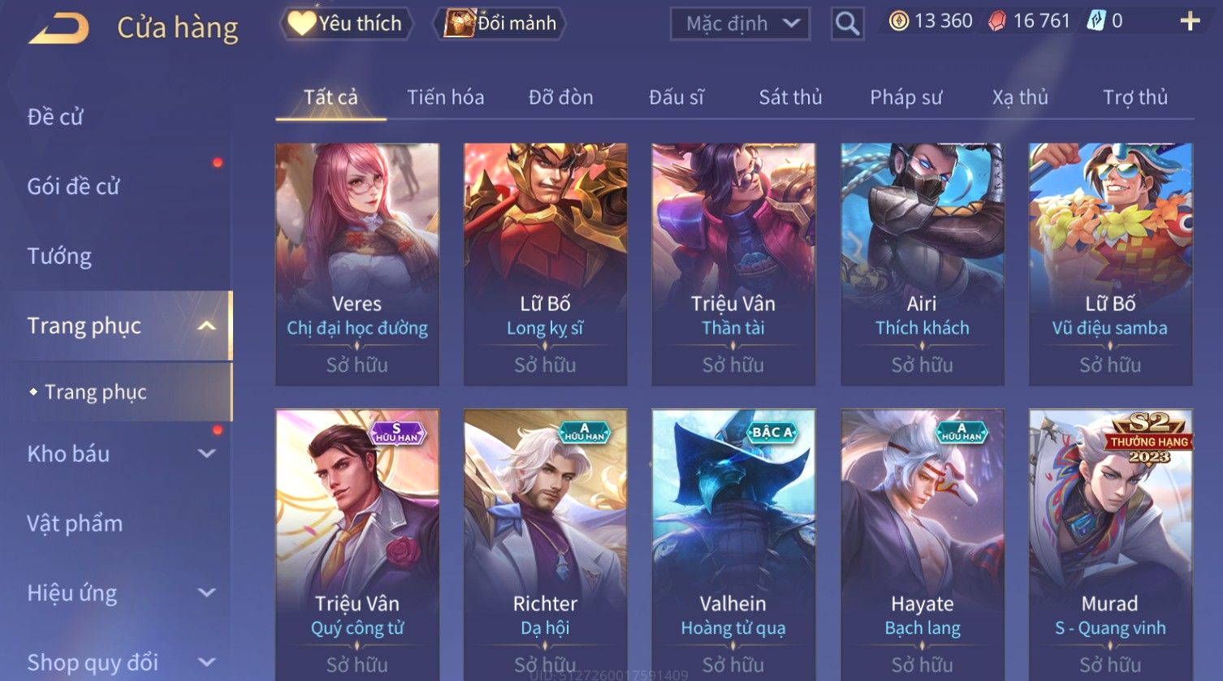Image resolution: width=1223 pixels, height=681 pixels.
Task: Switch to the Sát thủ tab
Action: click(790, 97)
